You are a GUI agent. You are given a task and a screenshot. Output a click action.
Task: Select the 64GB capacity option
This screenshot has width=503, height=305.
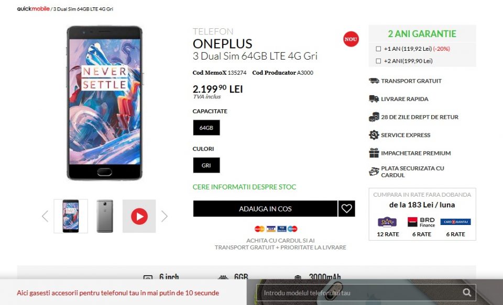click(206, 128)
